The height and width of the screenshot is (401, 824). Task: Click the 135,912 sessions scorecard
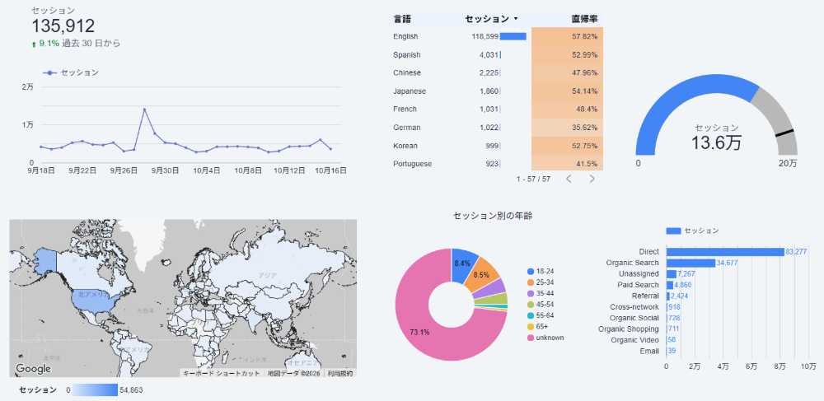[x=63, y=26]
